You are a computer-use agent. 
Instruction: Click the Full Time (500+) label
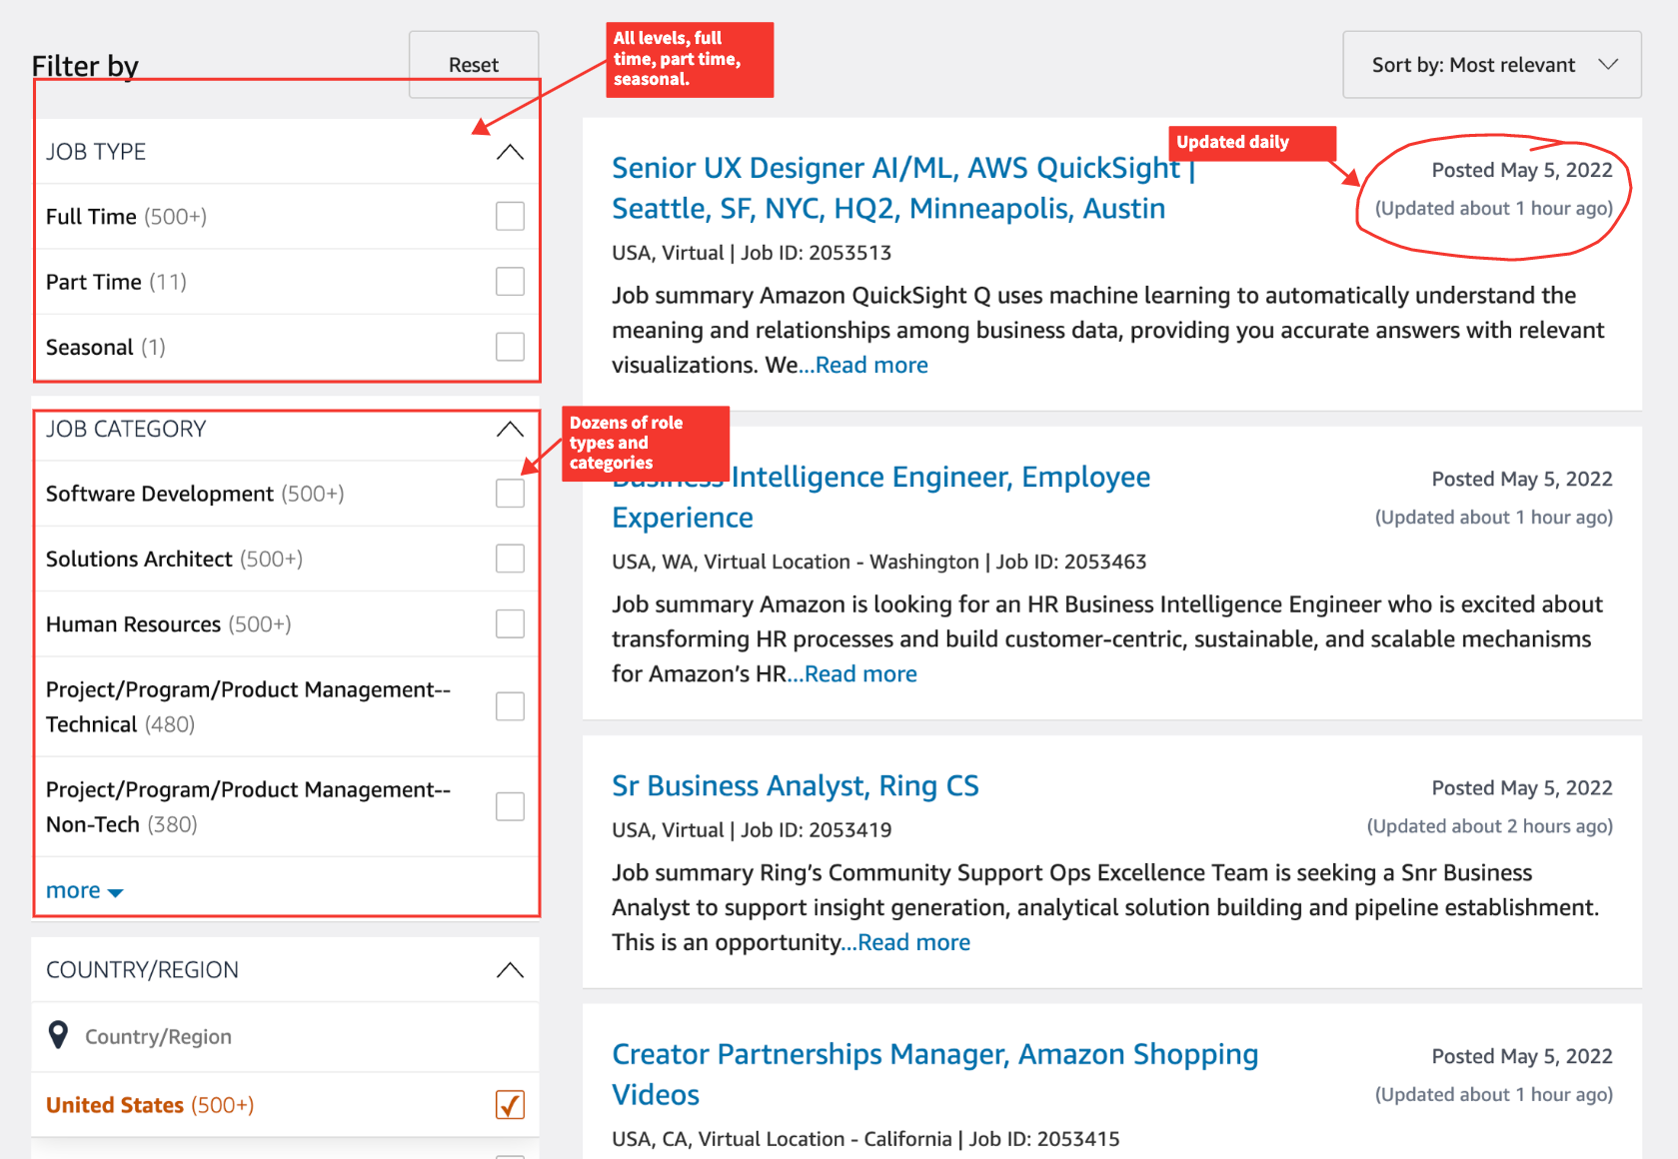coord(126,217)
